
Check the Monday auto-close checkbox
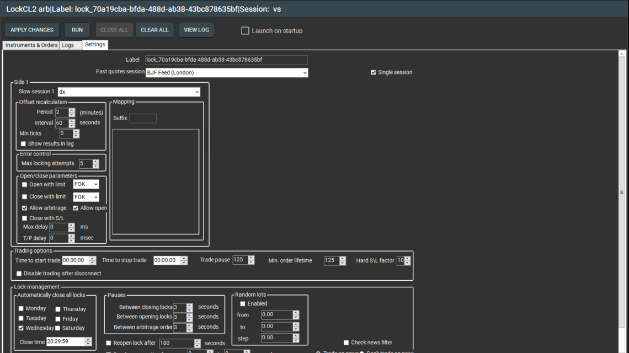tap(22, 308)
